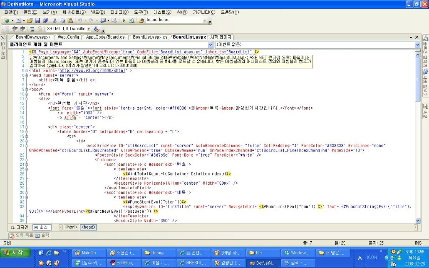Switch to the Web.Config tab

pyautogui.click(x=68, y=37)
